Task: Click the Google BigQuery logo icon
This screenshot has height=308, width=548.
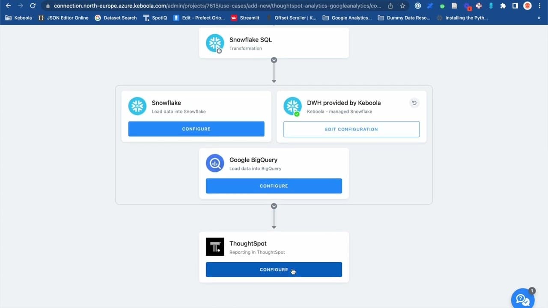Action: 215,163
